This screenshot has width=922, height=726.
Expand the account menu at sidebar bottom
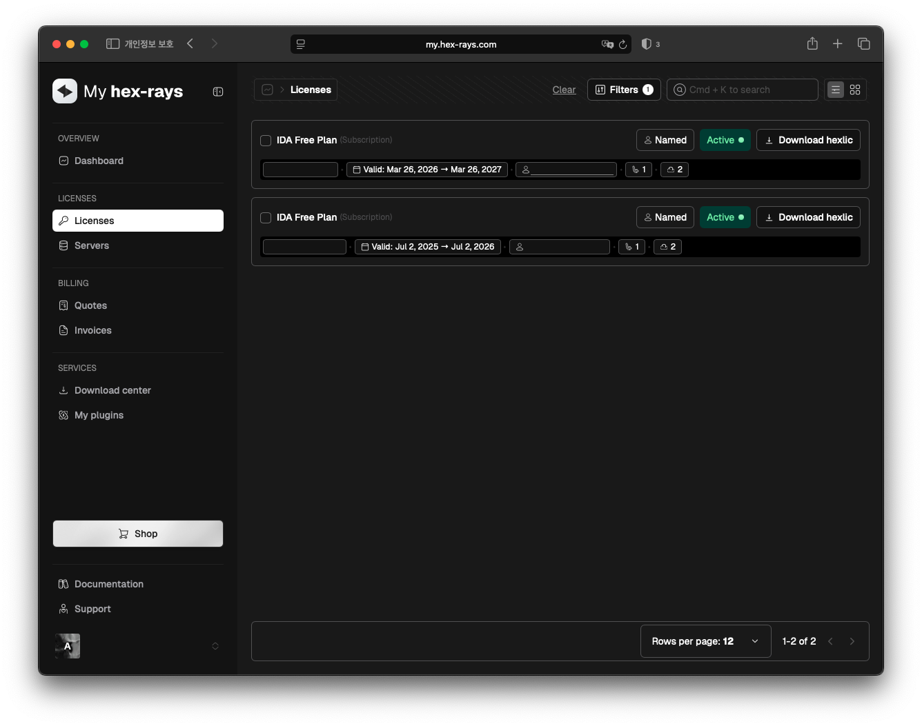click(215, 646)
